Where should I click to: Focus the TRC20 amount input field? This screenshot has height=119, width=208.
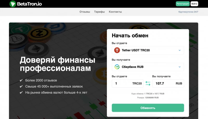pyautogui.click(x=128, y=83)
